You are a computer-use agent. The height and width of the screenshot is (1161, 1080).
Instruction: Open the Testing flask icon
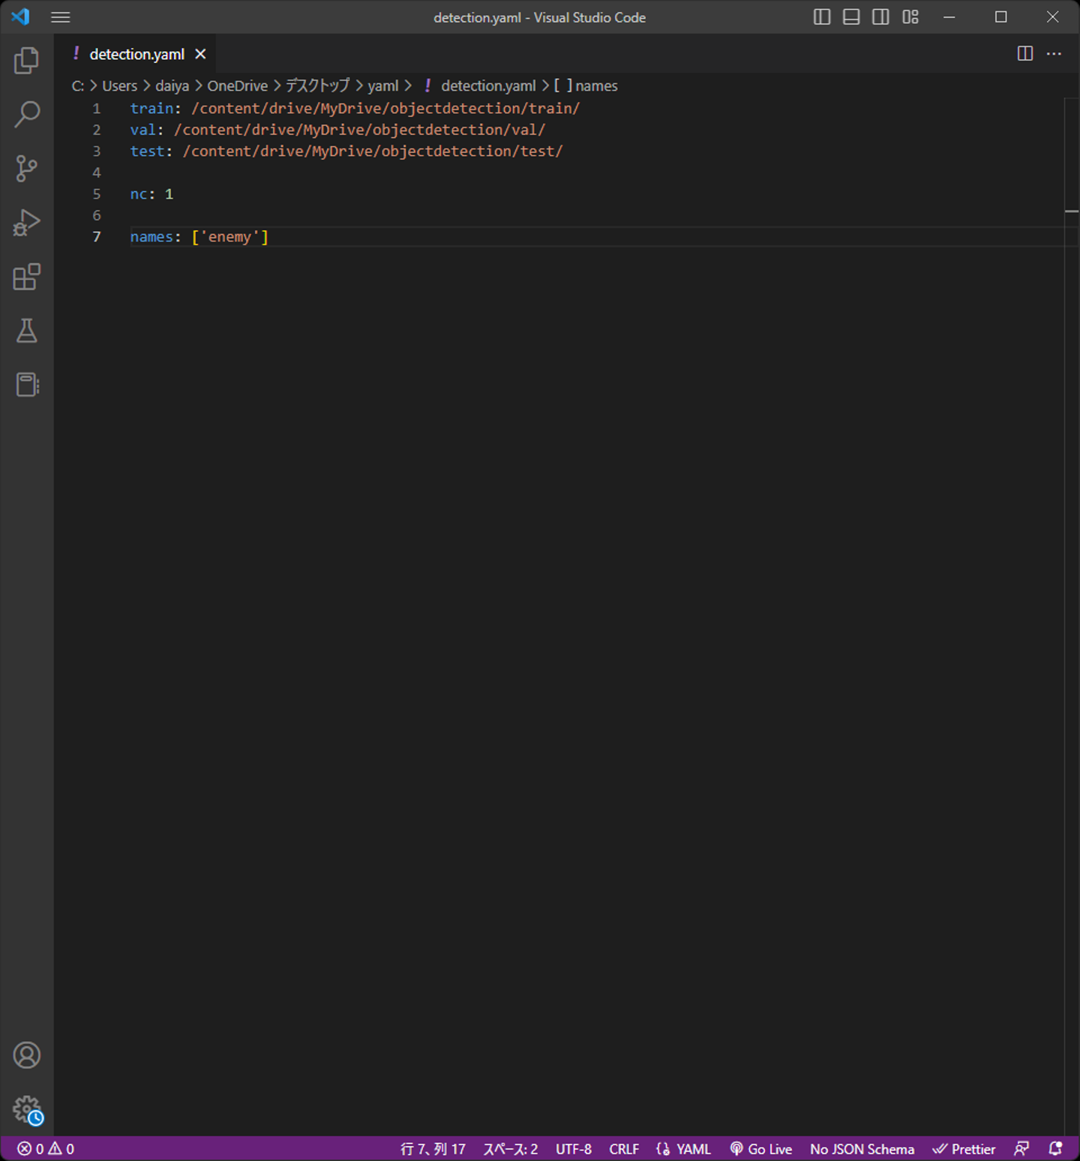[x=27, y=331]
